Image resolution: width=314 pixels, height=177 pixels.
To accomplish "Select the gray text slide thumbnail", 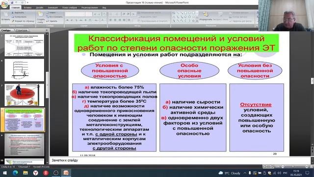I will point(24,145).
